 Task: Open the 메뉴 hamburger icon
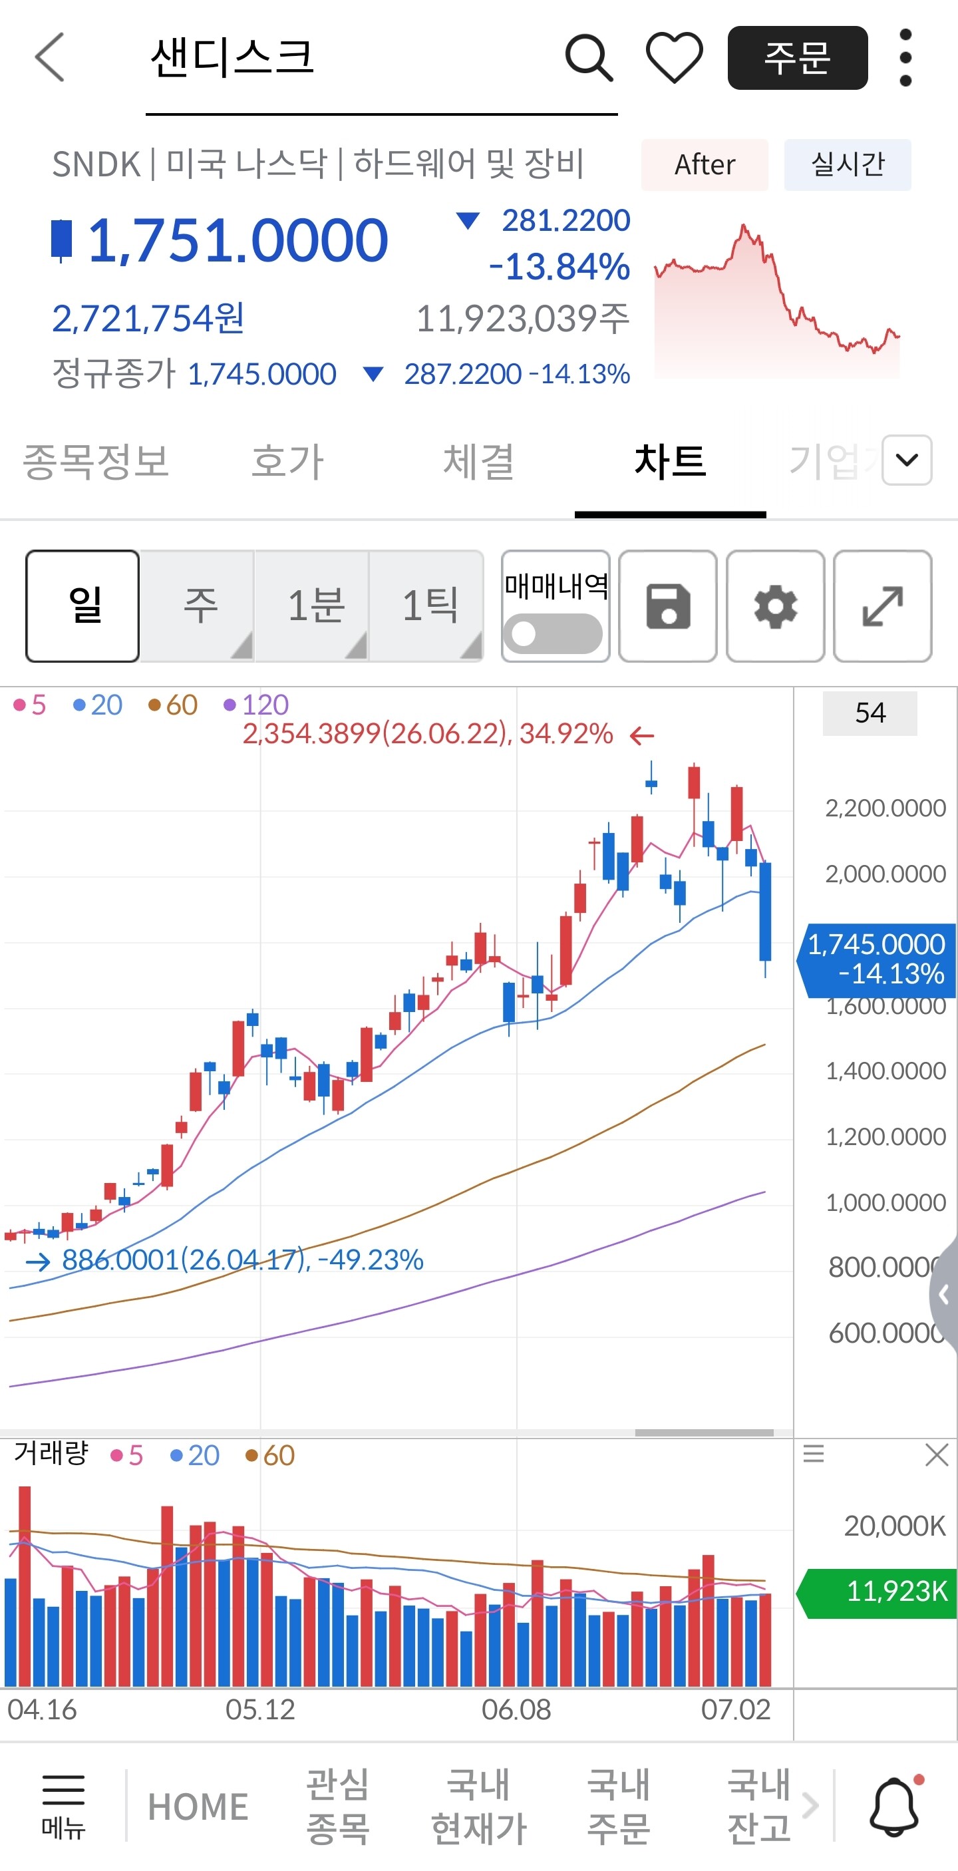pyautogui.click(x=63, y=1806)
